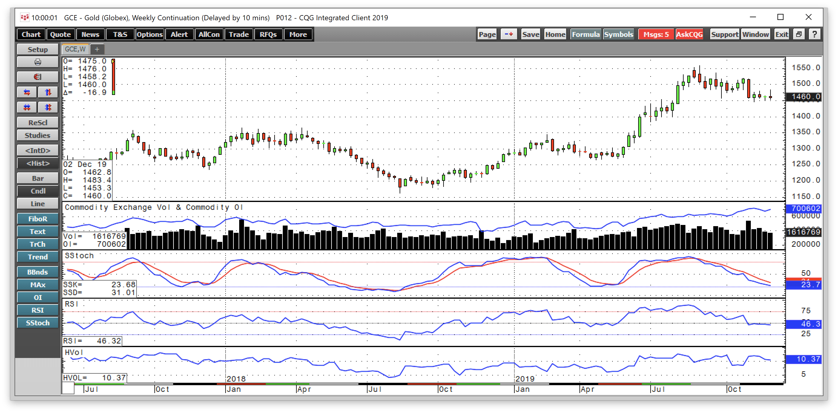838x413 pixels.
Task: Click the vertical up-down arrows icon
Action: coord(48,92)
